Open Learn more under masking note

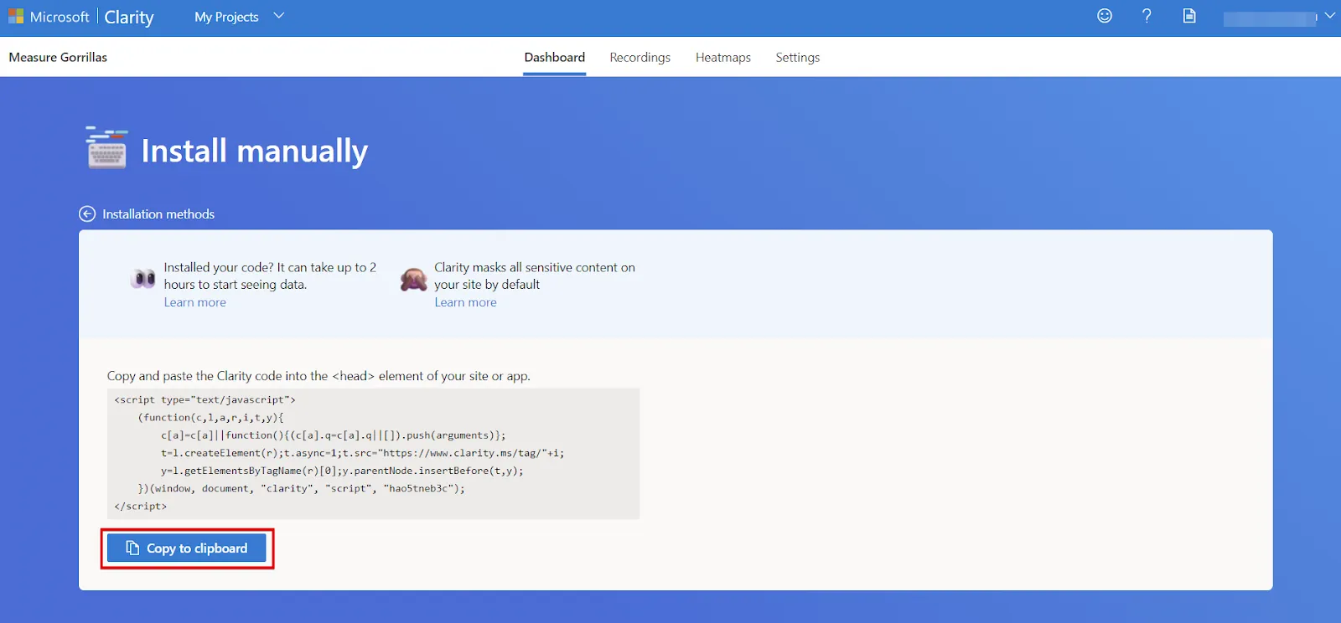tap(465, 302)
